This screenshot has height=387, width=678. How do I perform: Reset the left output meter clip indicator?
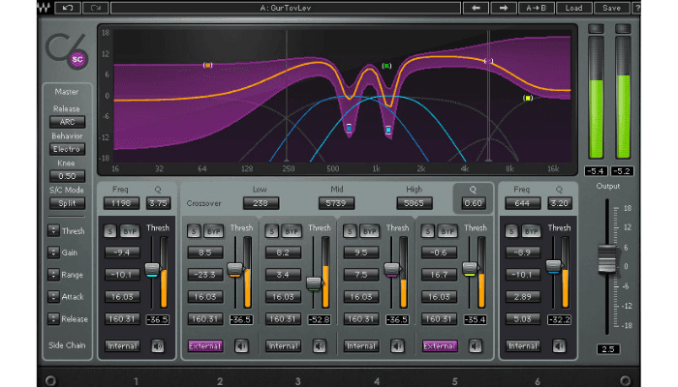[596, 28]
